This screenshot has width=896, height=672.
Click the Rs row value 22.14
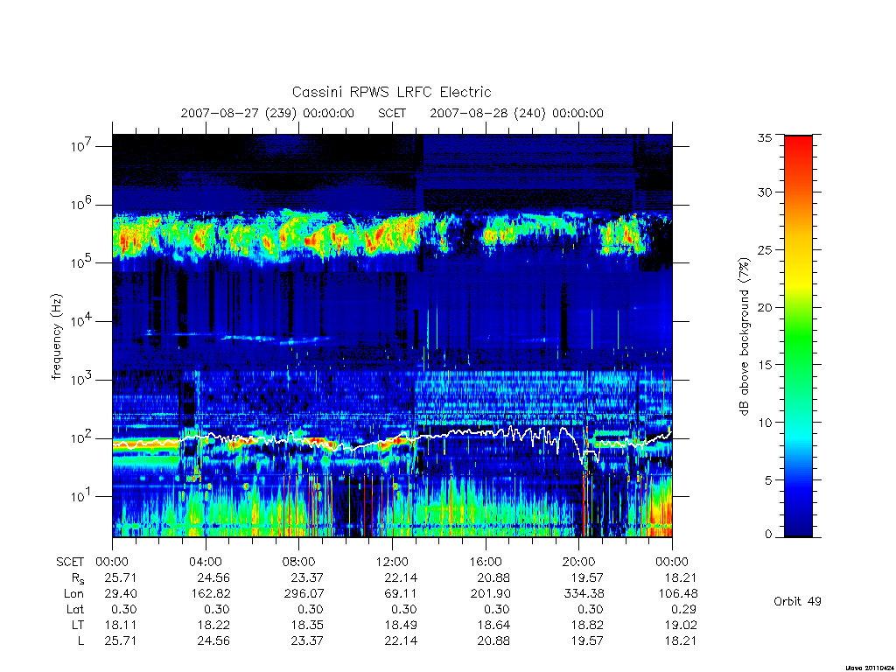pyautogui.click(x=400, y=577)
